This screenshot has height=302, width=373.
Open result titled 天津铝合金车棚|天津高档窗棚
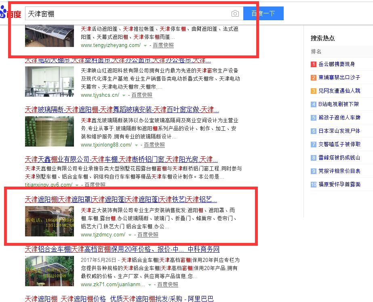(x=122, y=249)
